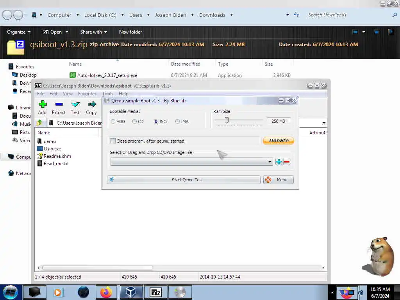
Task: Click the Readme.chm help file icon
Action: (39, 156)
